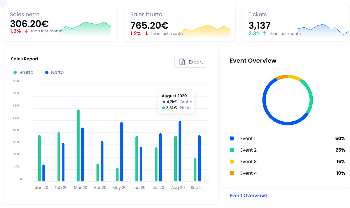350x208 pixels.
Task: Click the Event Overview panel title
Action: point(253,61)
